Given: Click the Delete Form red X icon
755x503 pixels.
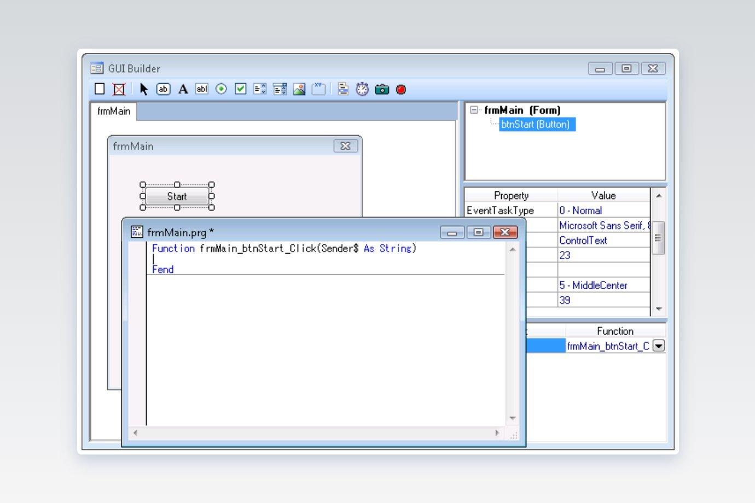Looking at the screenshot, I should tap(119, 89).
